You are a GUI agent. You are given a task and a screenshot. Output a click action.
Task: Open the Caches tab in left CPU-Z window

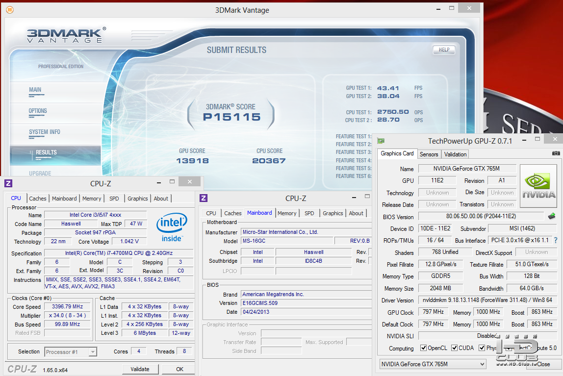click(x=38, y=199)
